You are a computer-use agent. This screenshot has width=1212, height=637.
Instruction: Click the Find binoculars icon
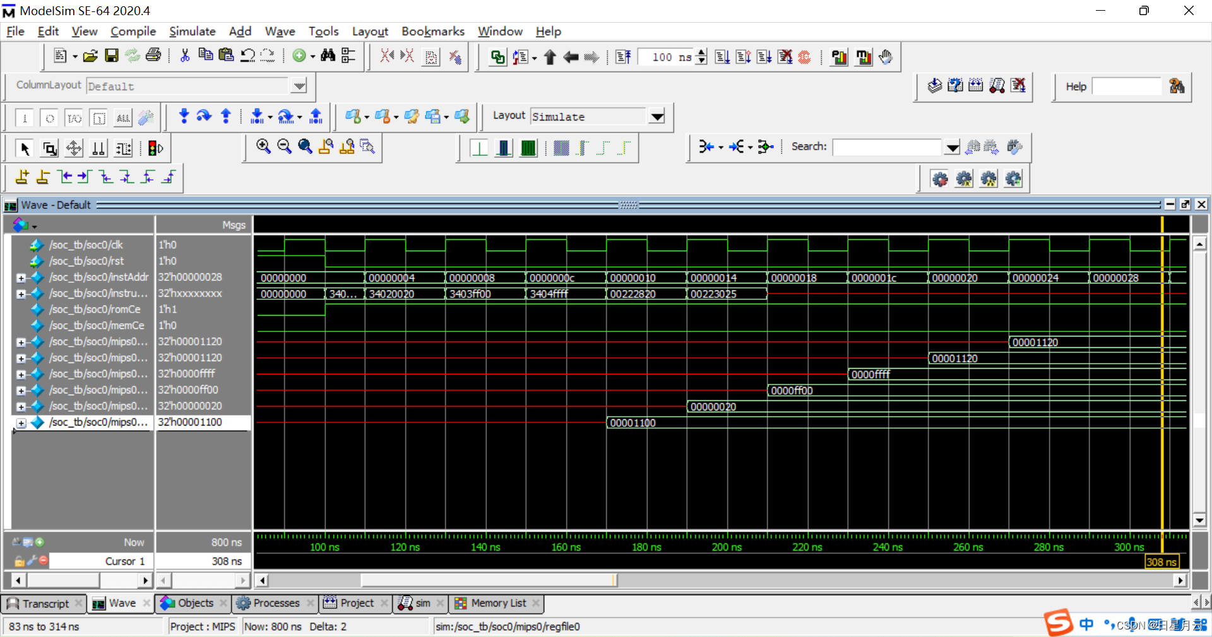(x=328, y=56)
